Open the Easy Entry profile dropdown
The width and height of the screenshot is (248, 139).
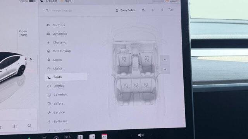coord(125,10)
